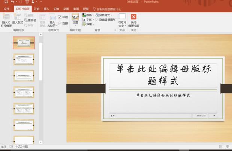Open Slide Size icon

click(x=122, y=16)
